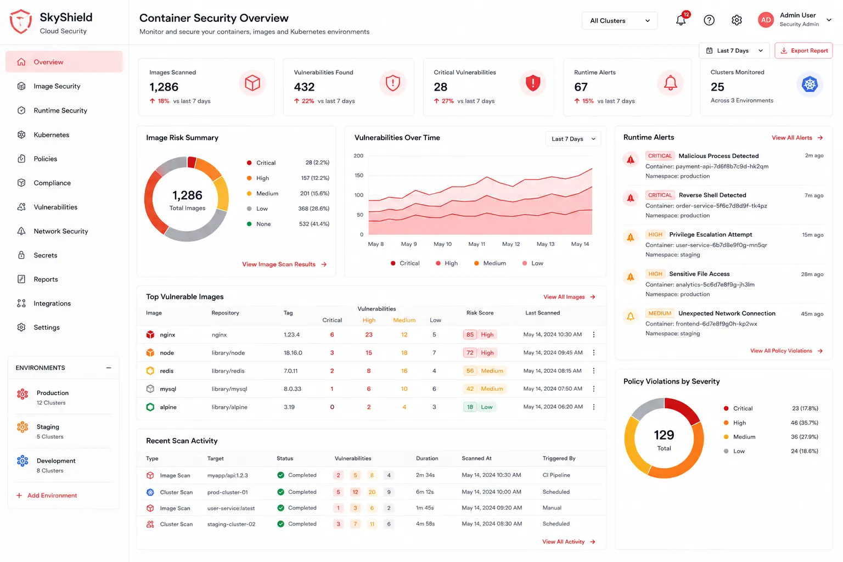
Task: Click Add Environment
Action: 47,496
